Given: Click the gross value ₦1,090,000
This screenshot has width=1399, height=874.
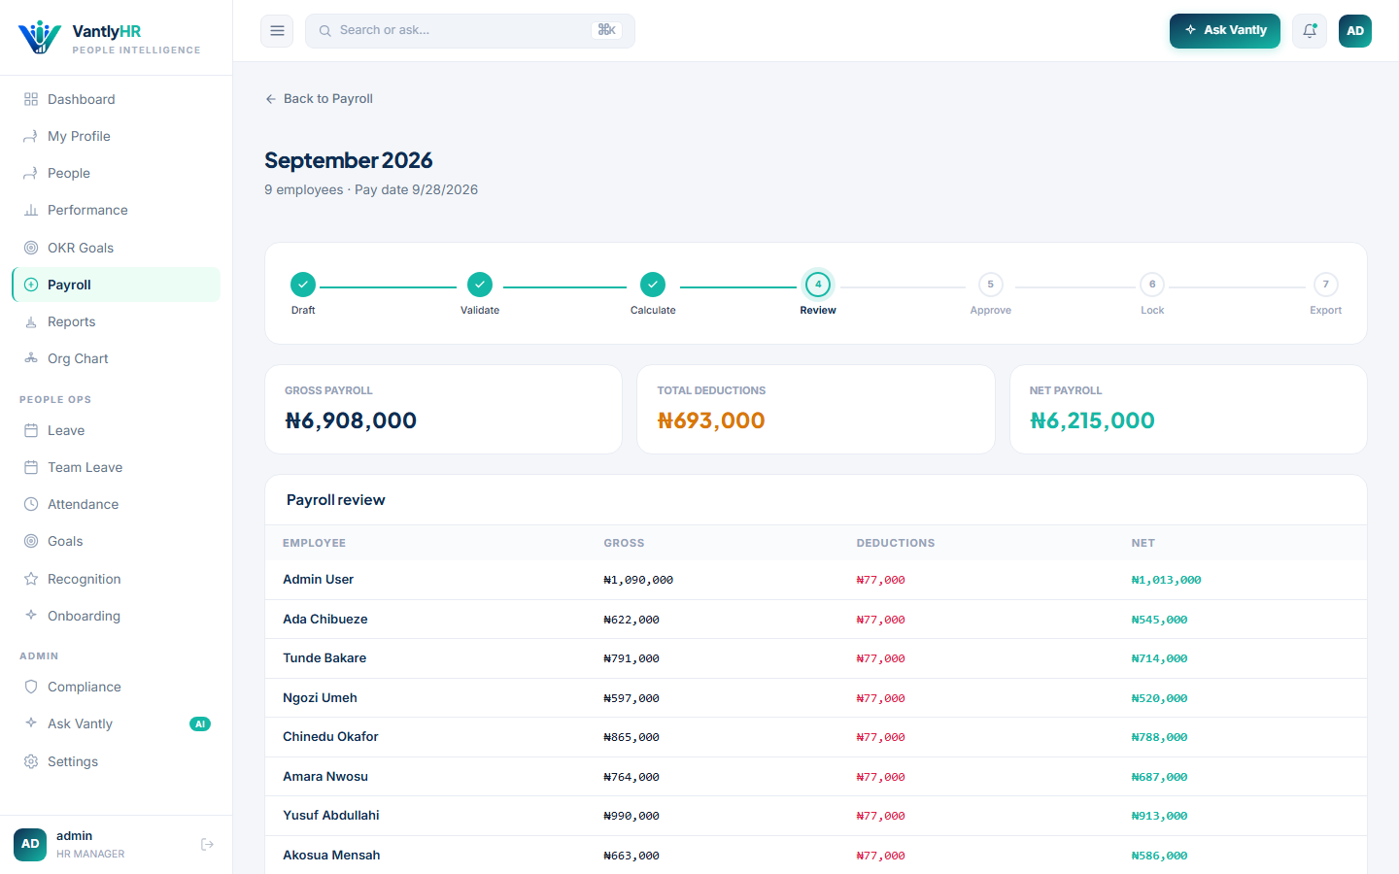Looking at the screenshot, I should coord(638,580).
